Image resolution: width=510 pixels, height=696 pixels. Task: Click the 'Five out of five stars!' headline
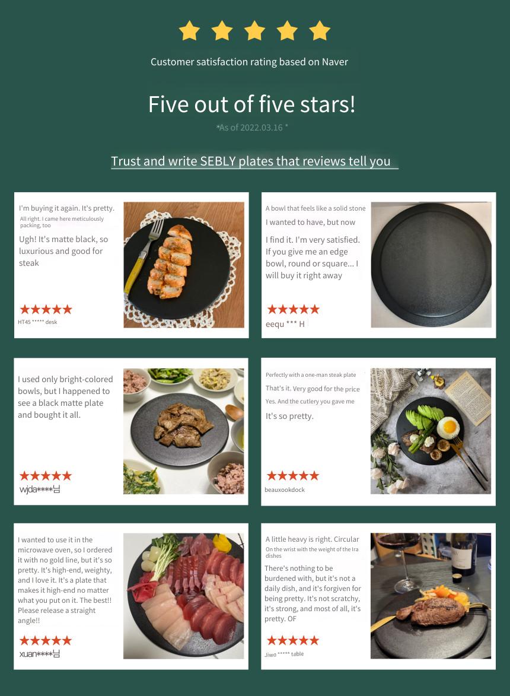(251, 104)
